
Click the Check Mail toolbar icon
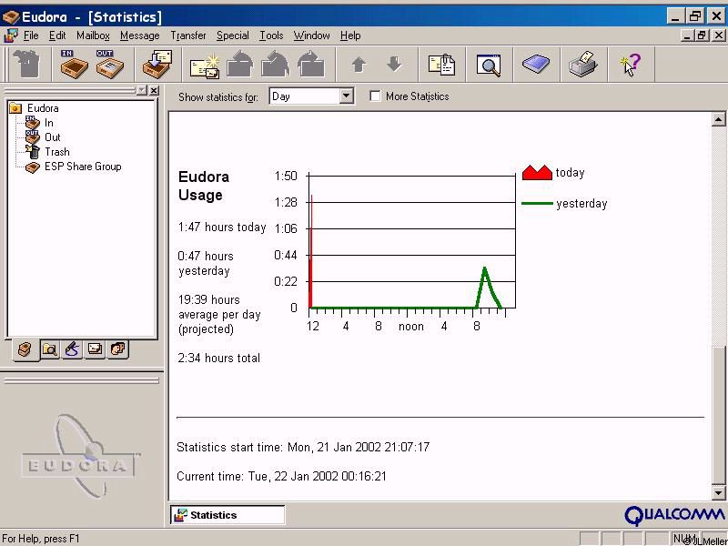pyautogui.click(x=157, y=65)
